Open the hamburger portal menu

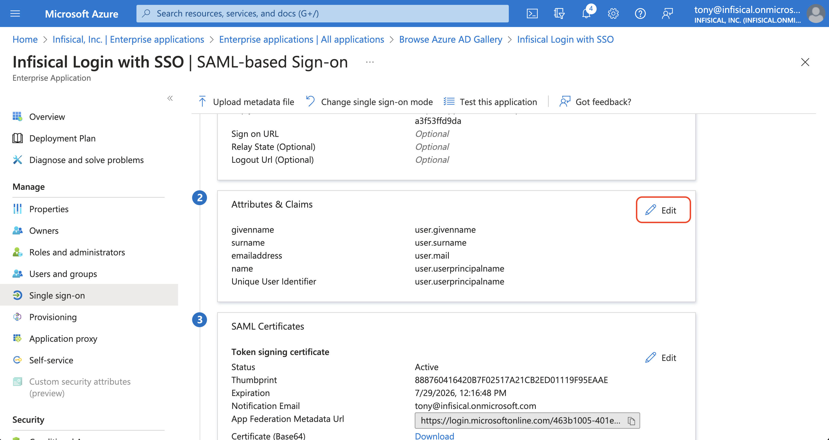15,13
